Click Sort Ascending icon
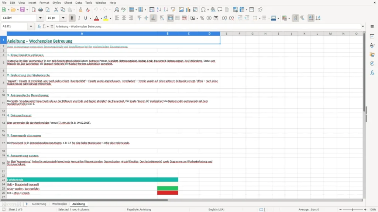The height and width of the screenshot is (212, 378). pyautogui.click(x=159, y=10)
